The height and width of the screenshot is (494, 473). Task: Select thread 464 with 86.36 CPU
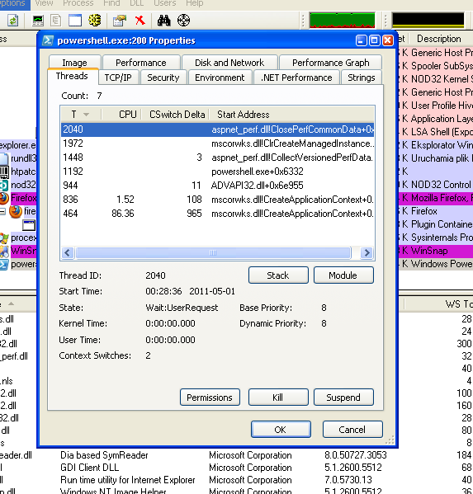coord(218,214)
